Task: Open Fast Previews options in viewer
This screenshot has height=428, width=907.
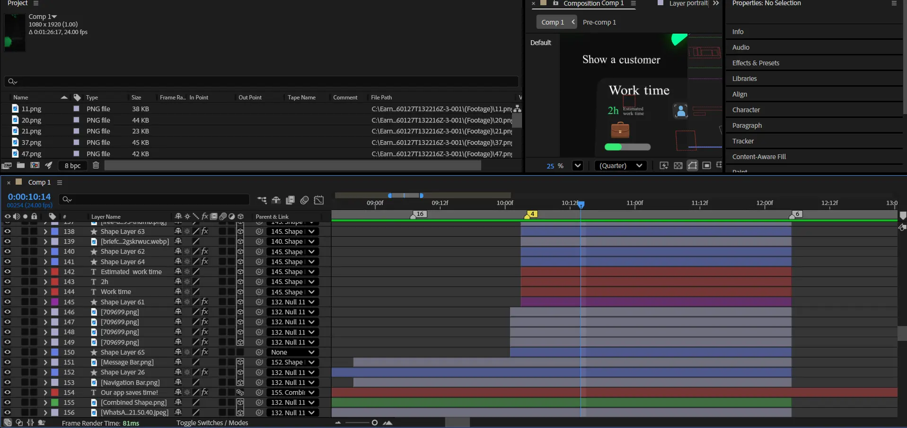Action: (664, 166)
